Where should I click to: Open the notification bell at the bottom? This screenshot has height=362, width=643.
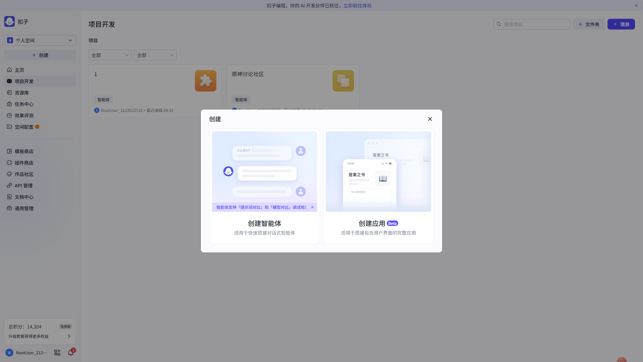click(x=71, y=353)
